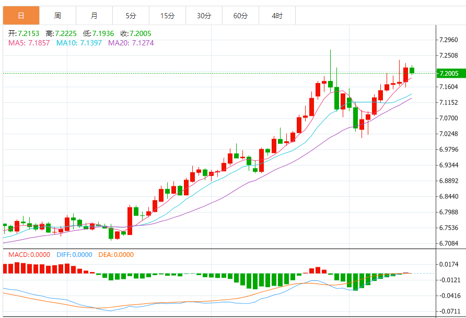Click the DIFF:0.0000 label
The width and height of the screenshot is (466, 318).
point(74,255)
